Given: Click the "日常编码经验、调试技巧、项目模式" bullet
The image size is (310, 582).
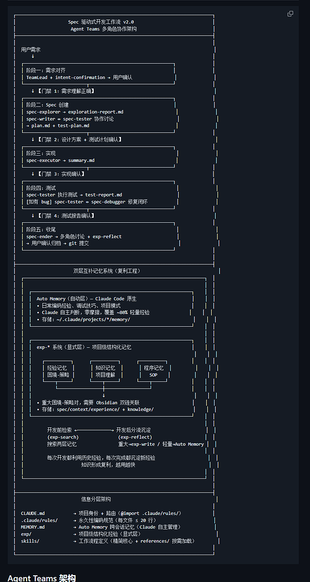Looking at the screenshot, I should tap(78, 306).
